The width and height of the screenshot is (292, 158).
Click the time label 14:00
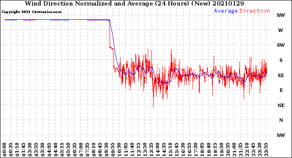(157, 150)
